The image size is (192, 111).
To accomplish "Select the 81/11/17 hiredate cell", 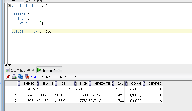I will pos(100,89).
